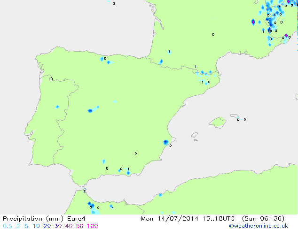
Task: Click the island of Mallorca
Action: tap(218, 123)
